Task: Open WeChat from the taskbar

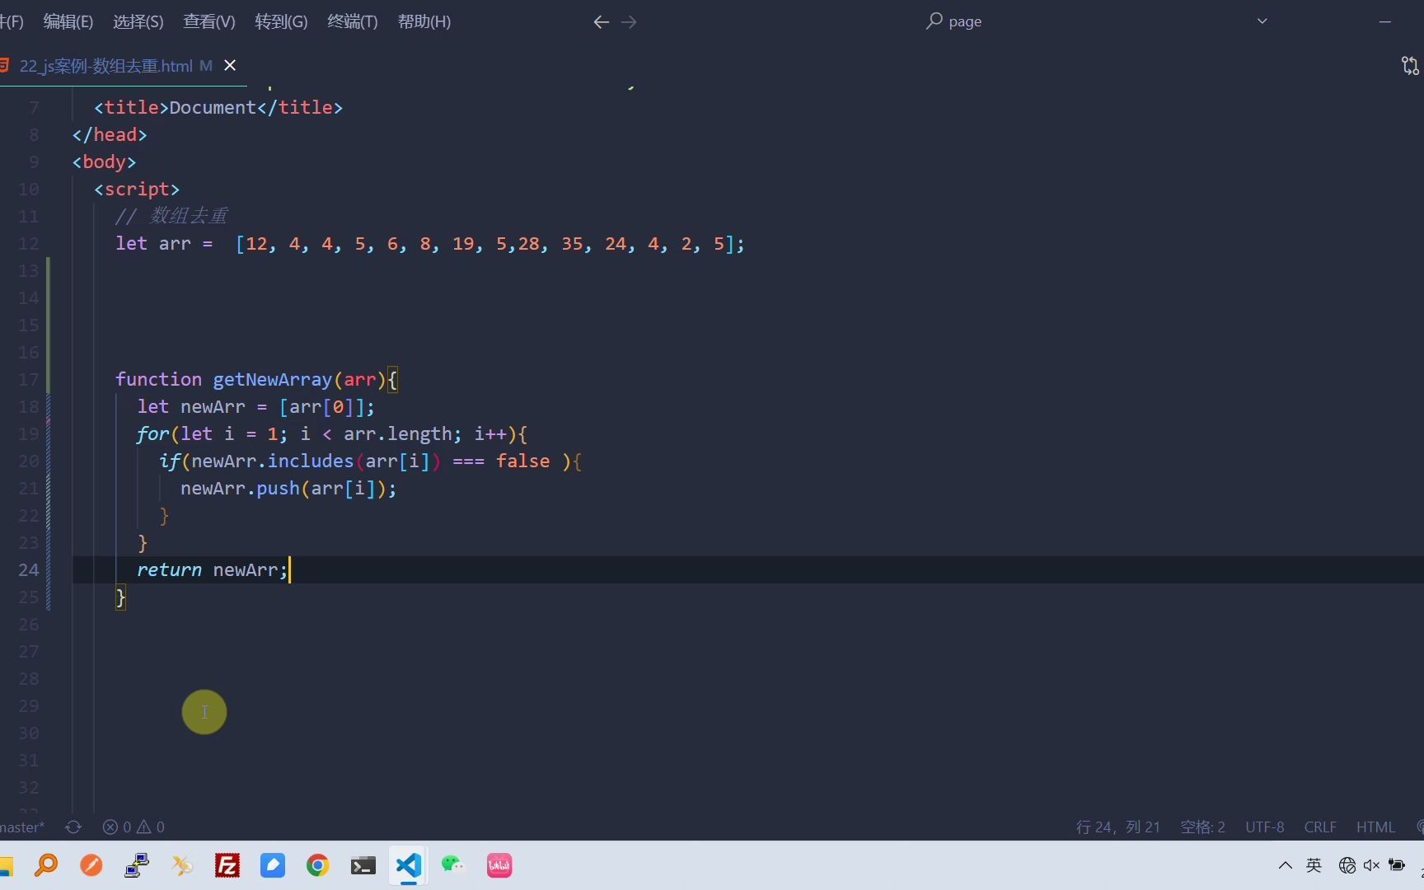Action: tap(453, 865)
